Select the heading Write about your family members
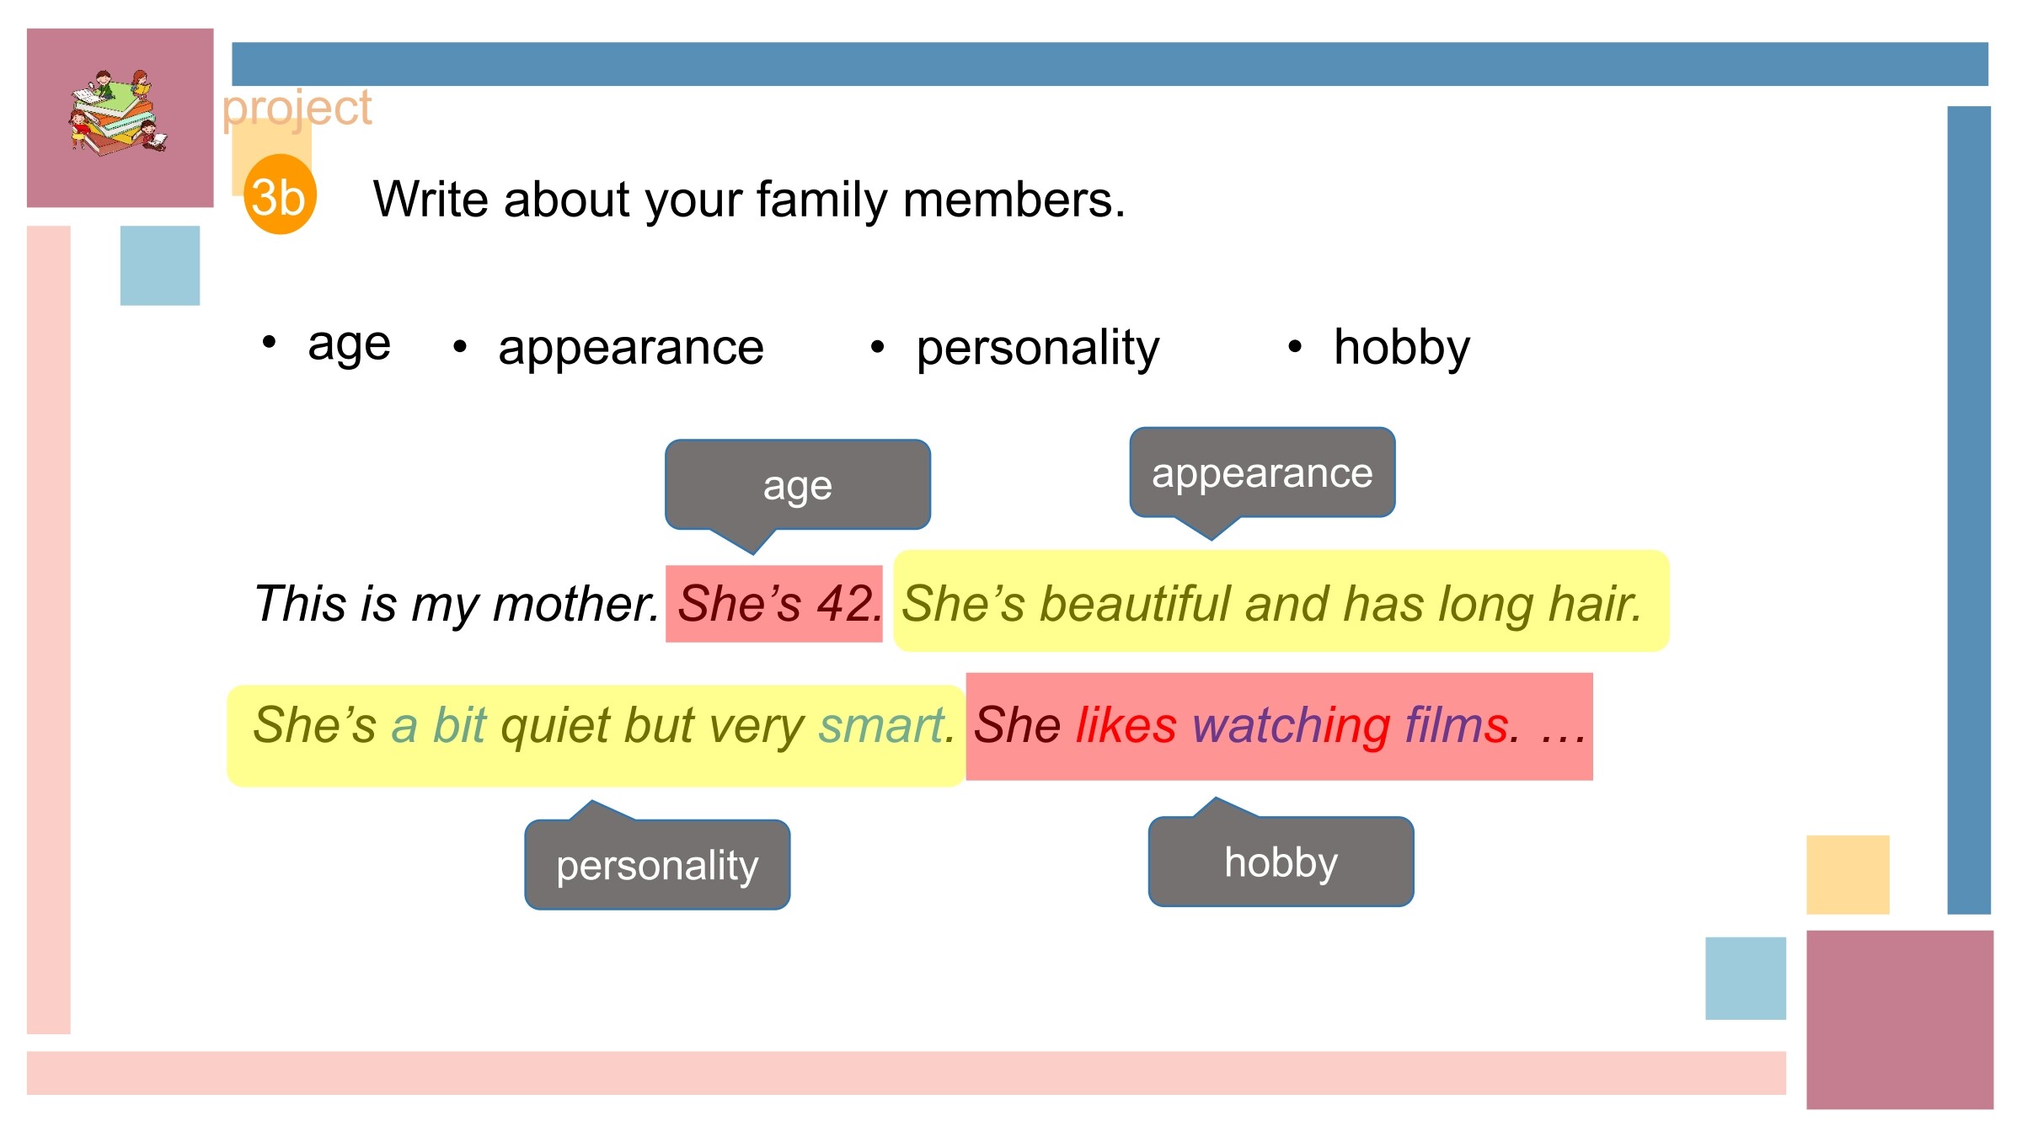This screenshot has width=2022, height=1137. coord(749,200)
